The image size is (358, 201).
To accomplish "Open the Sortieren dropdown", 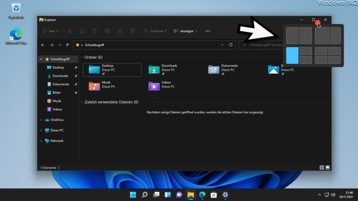I will [x=155, y=31].
